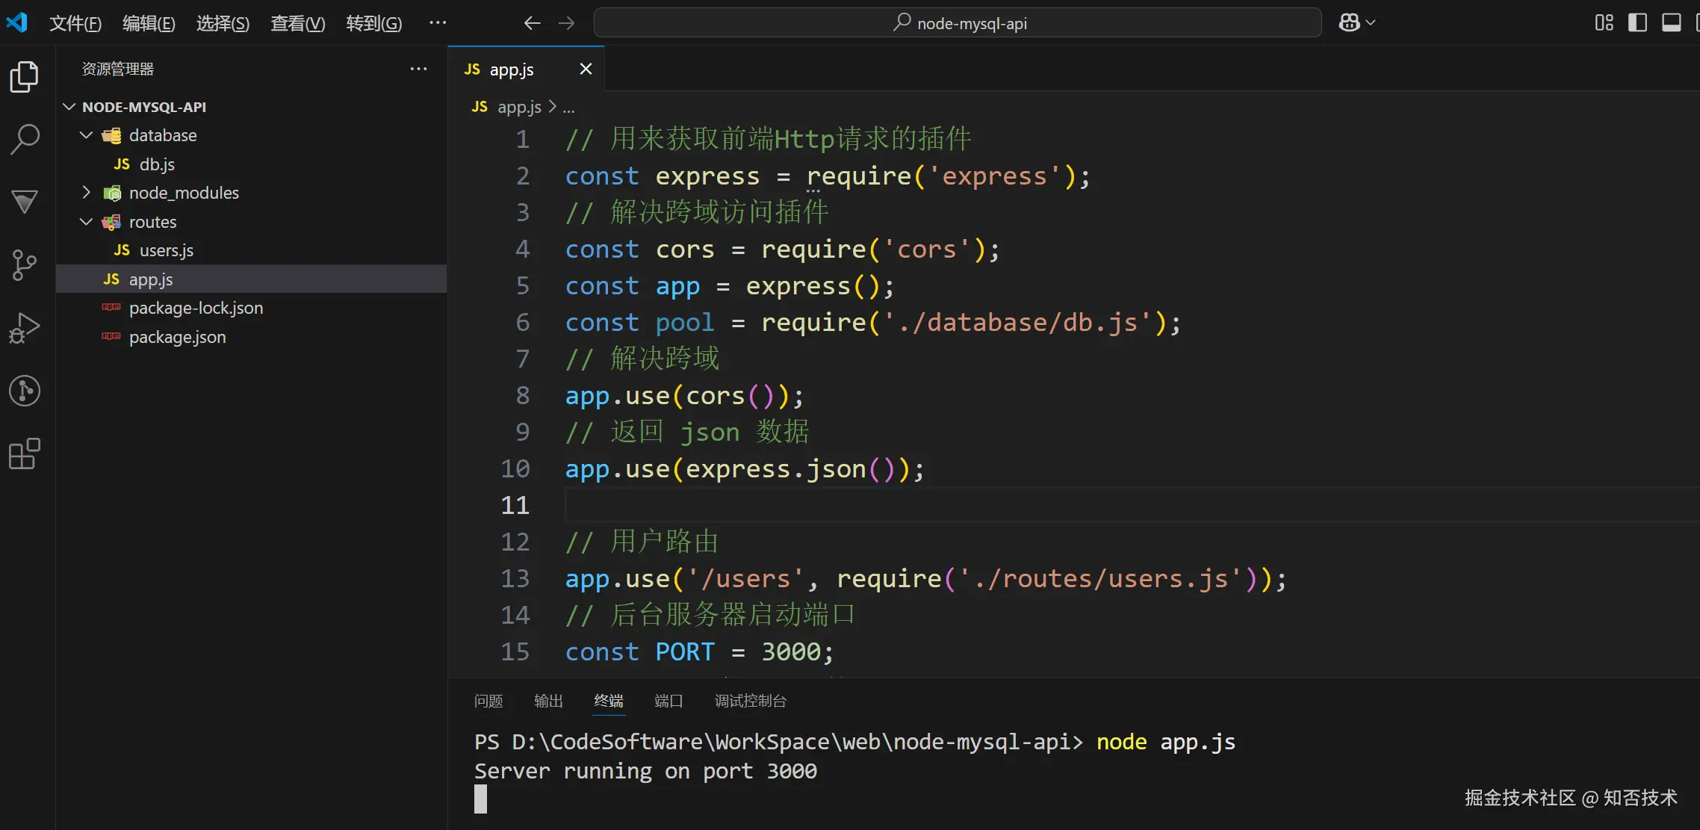Screen dimensions: 1700x830
Task: Open Source Control view icon
Action: click(25, 264)
